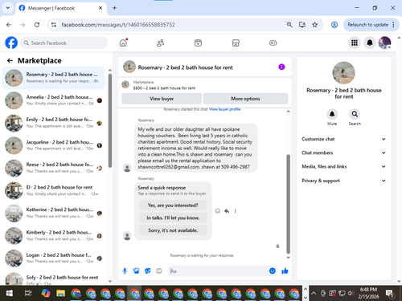Send quick reply Yes, are you interested?
402x301 pixels.
point(173,205)
